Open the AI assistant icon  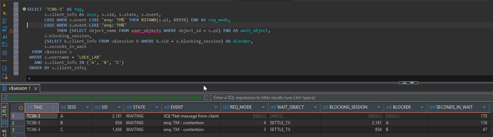[5, 37]
